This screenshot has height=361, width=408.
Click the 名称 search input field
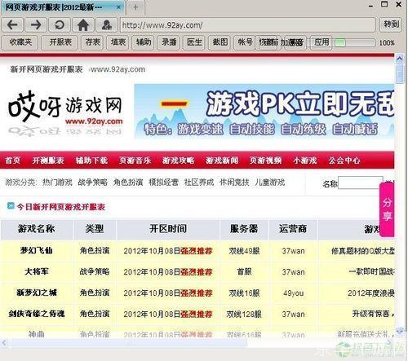(361, 183)
